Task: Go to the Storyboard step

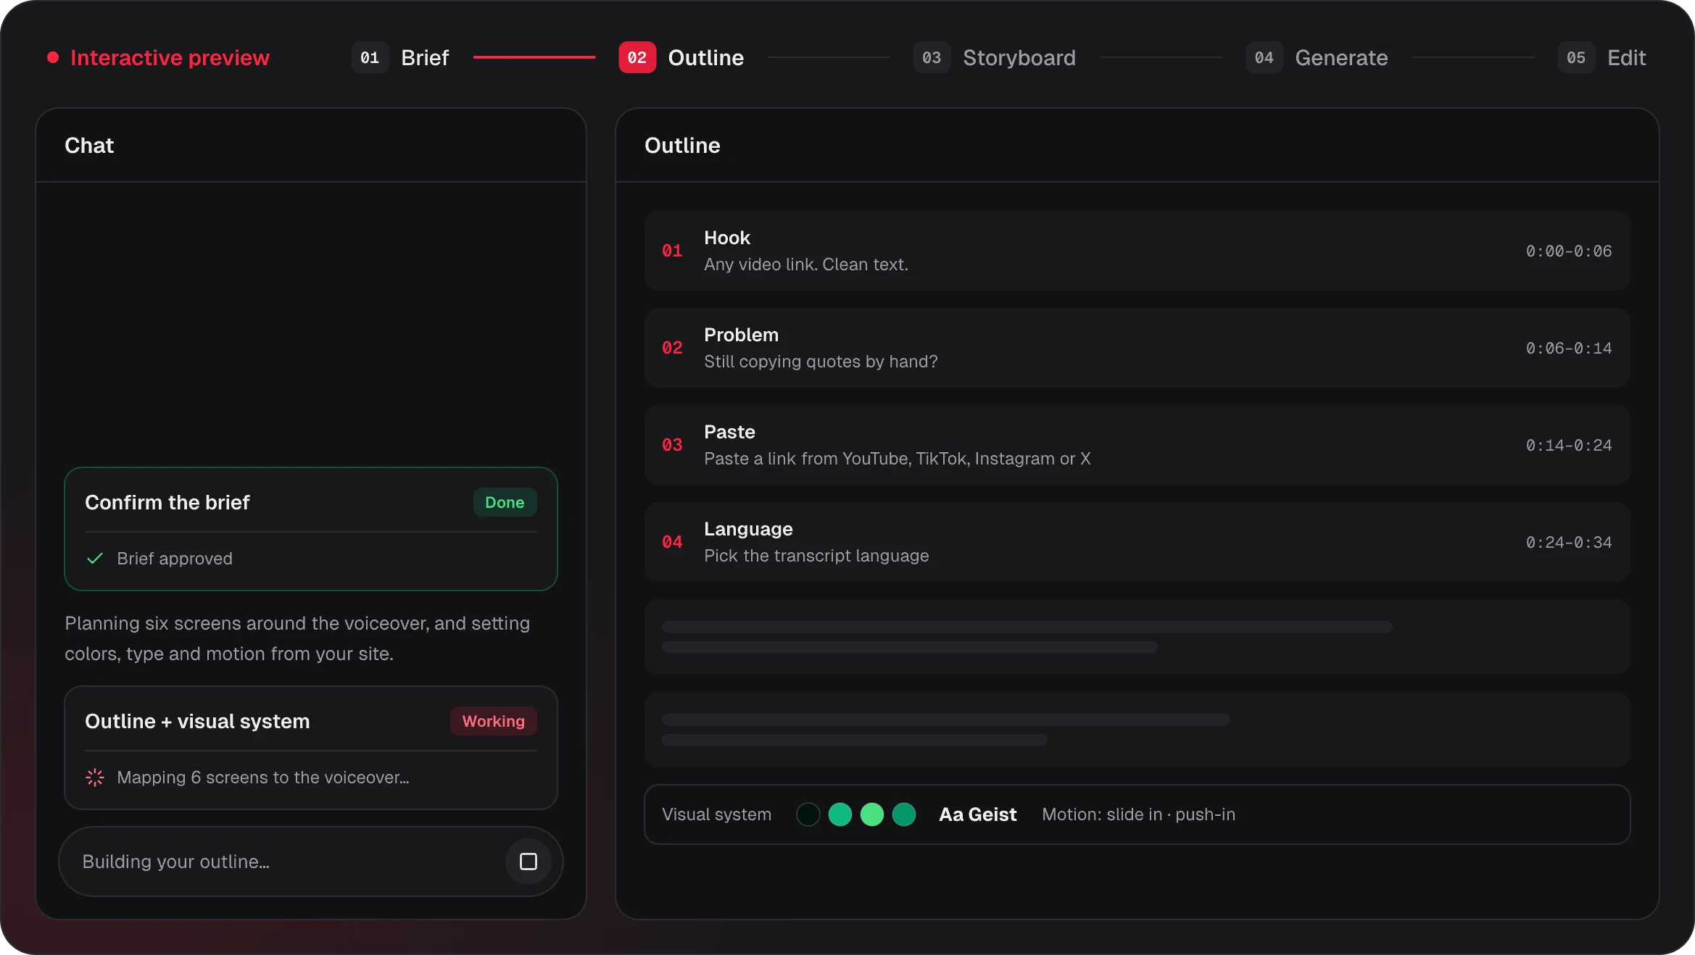Action: (x=995, y=57)
